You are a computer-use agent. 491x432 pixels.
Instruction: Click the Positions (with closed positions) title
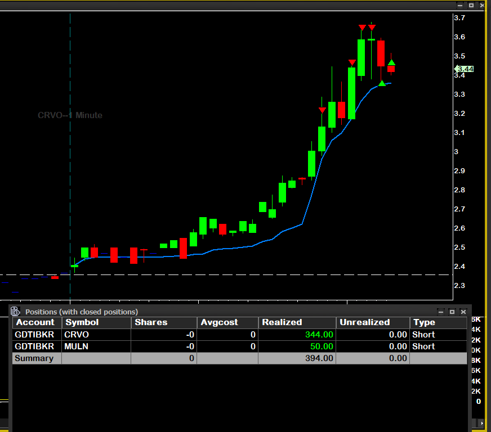point(82,312)
